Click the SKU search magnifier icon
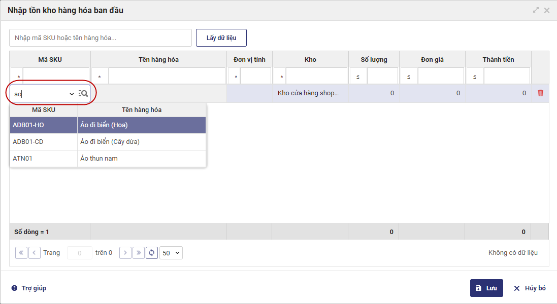This screenshot has height=304, width=557. 84,94
